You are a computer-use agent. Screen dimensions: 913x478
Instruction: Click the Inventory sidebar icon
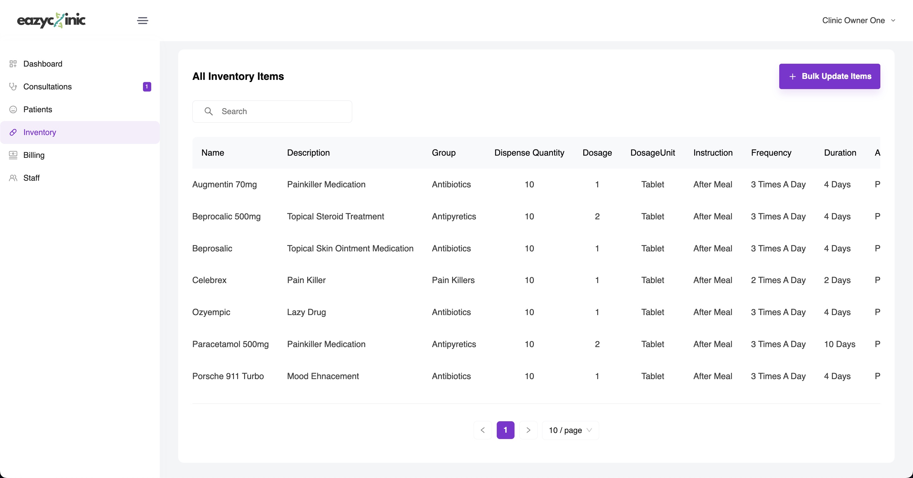[x=13, y=132]
